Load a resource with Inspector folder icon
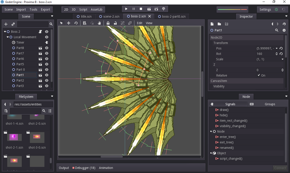Screen dimensions: 290x173 (219, 24)
